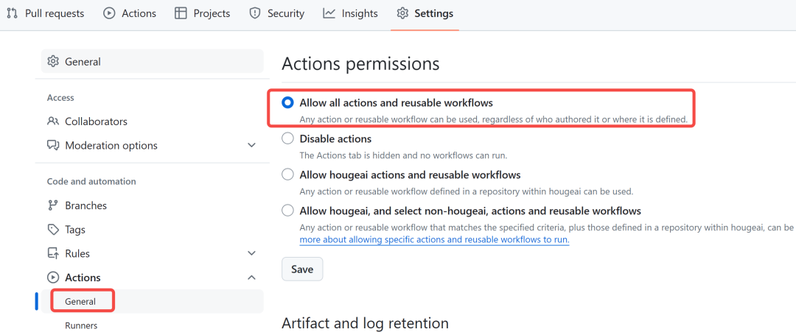This screenshot has height=332, width=796.
Task: Click the Actions play icon in top nav
Action: tap(109, 13)
